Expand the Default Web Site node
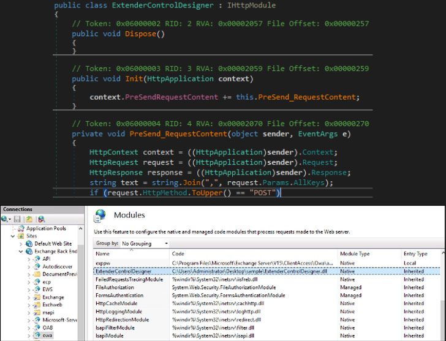Screen dimensions: 446x341 point(21,243)
